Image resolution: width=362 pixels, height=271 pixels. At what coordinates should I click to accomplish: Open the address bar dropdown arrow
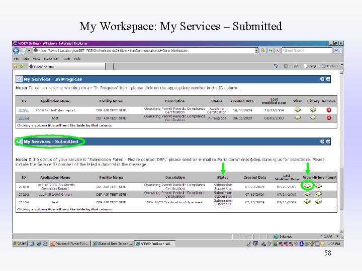(256, 51)
